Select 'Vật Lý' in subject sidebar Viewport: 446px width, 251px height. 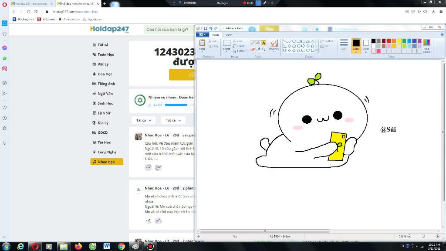tap(101, 64)
